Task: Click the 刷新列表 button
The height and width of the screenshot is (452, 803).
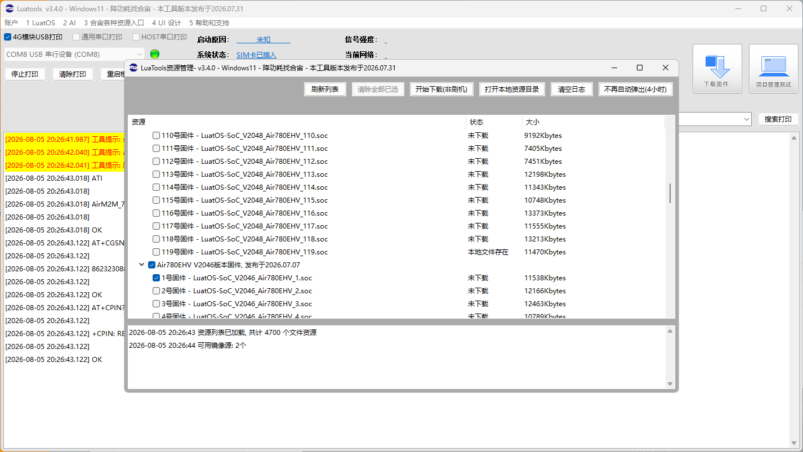Action: (x=325, y=89)
